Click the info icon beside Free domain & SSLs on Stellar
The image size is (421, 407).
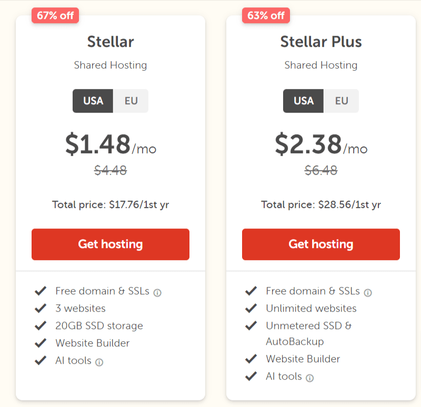coord(157,291)
